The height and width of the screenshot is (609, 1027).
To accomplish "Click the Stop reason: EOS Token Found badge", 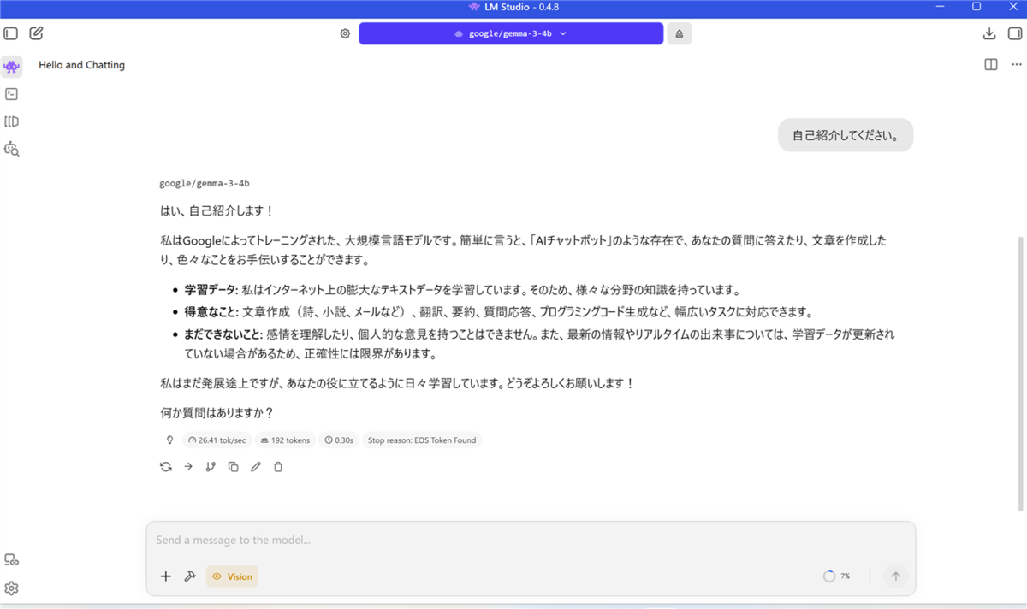I will (422, 440).
